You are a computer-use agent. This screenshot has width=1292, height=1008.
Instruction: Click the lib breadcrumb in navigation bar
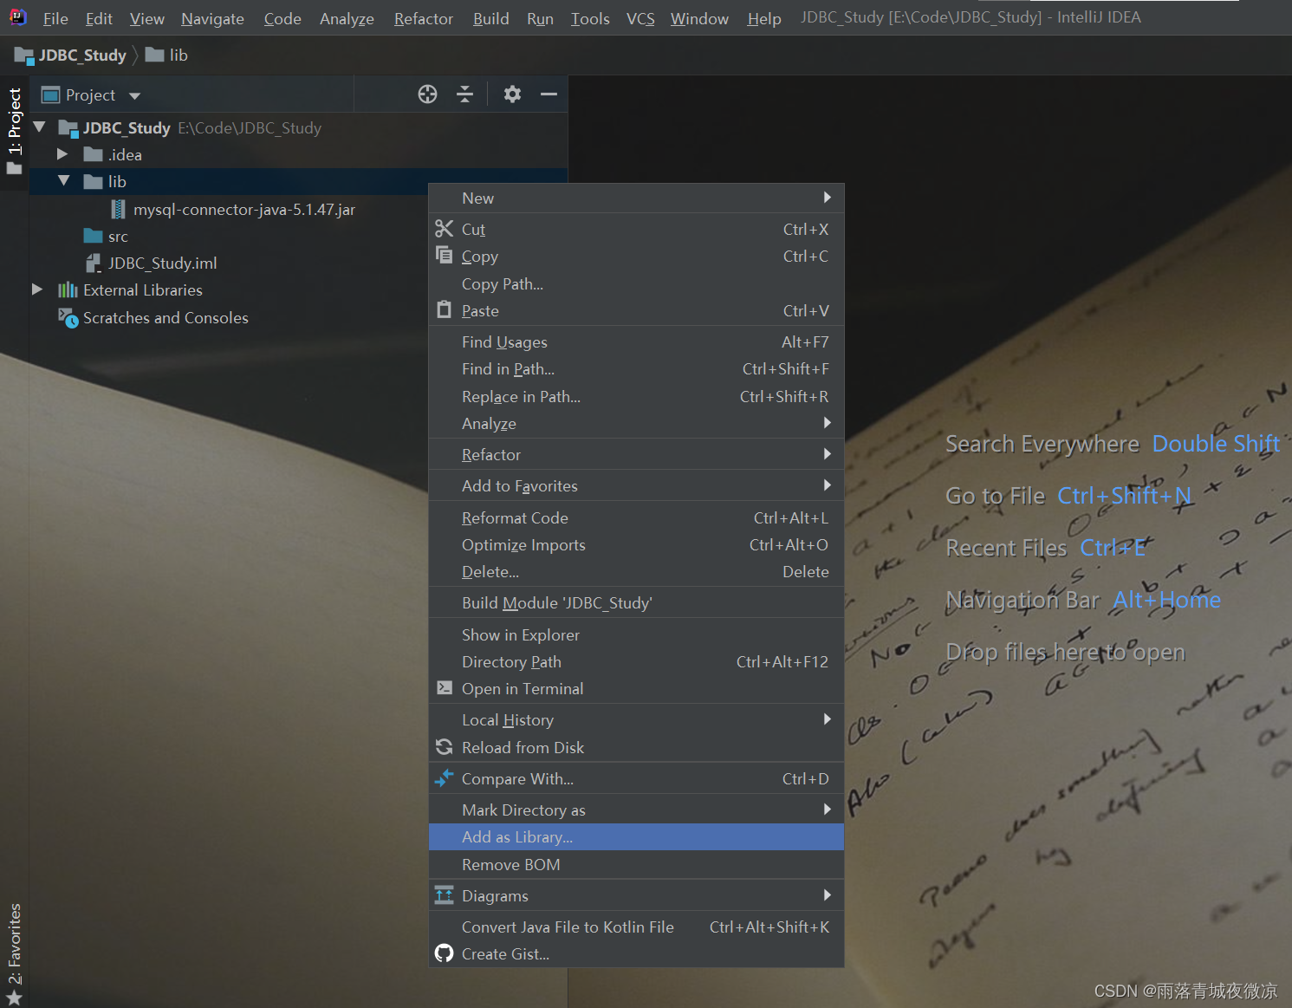(166, 55)
